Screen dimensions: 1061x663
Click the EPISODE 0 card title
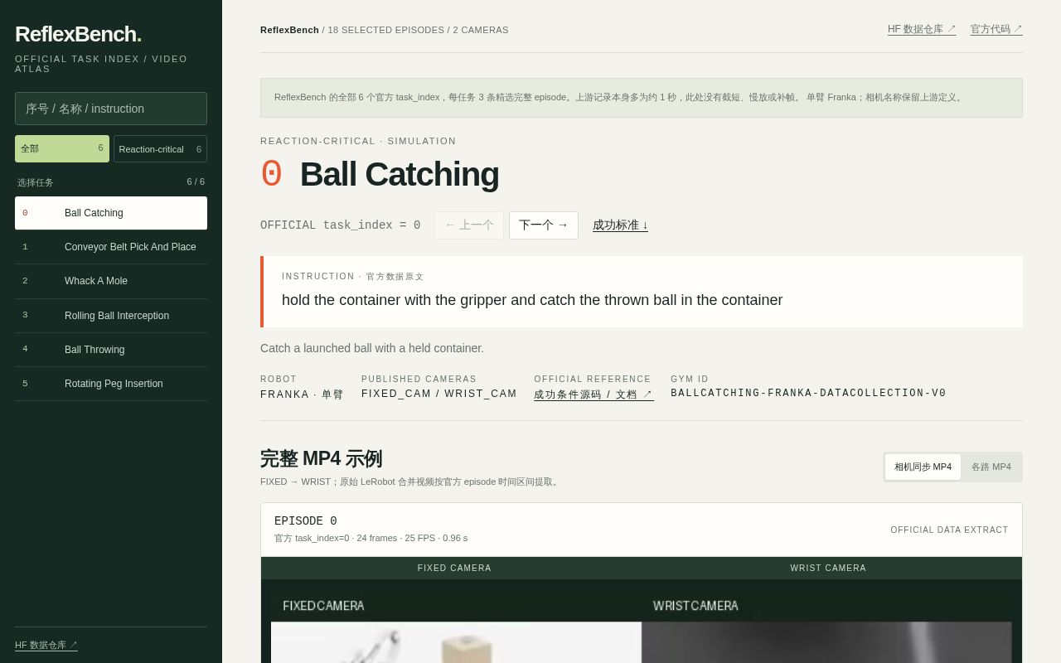pyautogui.click(x=306, y=521)
